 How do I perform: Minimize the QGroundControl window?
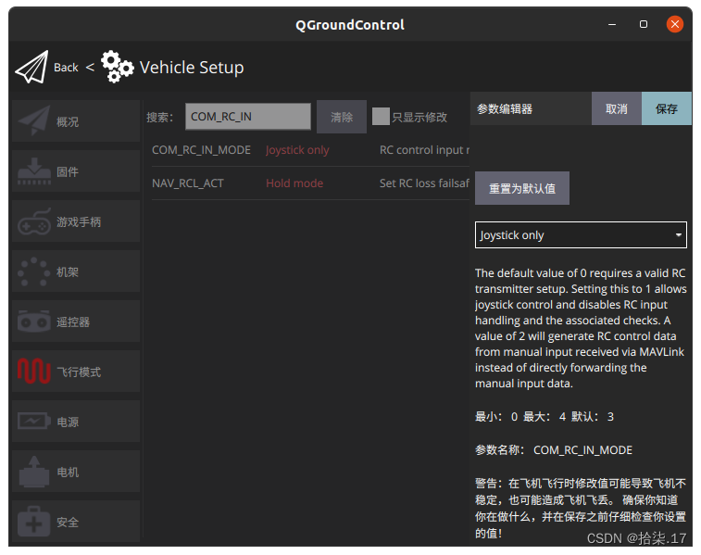(612, 24)
